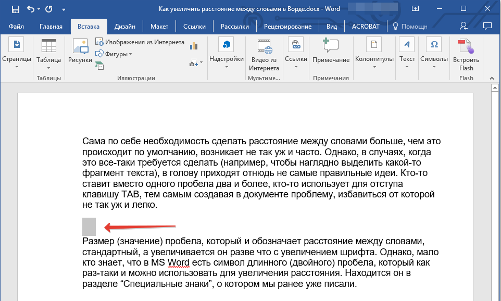Insert Изображения из Интернета
Image resolution: width=501 pixels, height=301 pixels.
(140, 42)
